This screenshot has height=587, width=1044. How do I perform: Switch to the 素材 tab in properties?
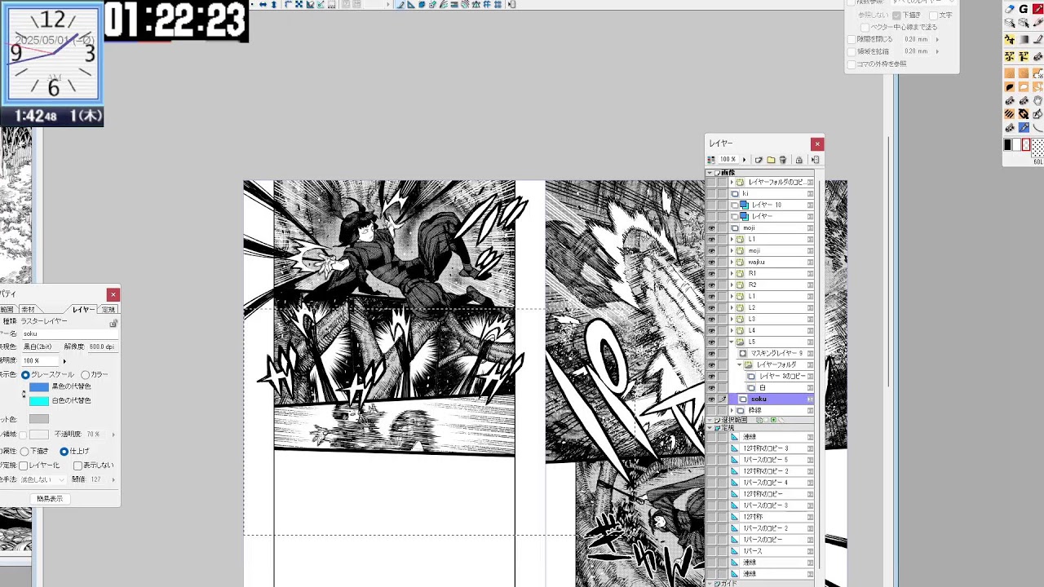point(28,310)
